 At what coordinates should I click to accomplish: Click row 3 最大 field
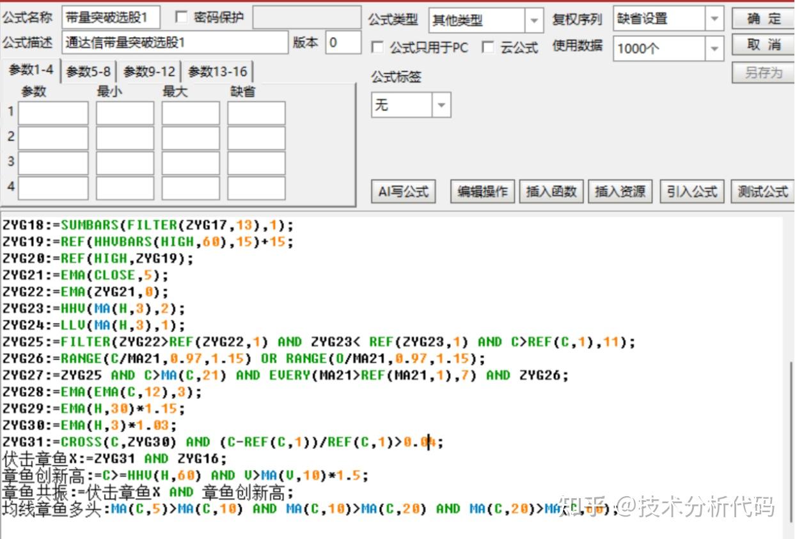(191, 163)
